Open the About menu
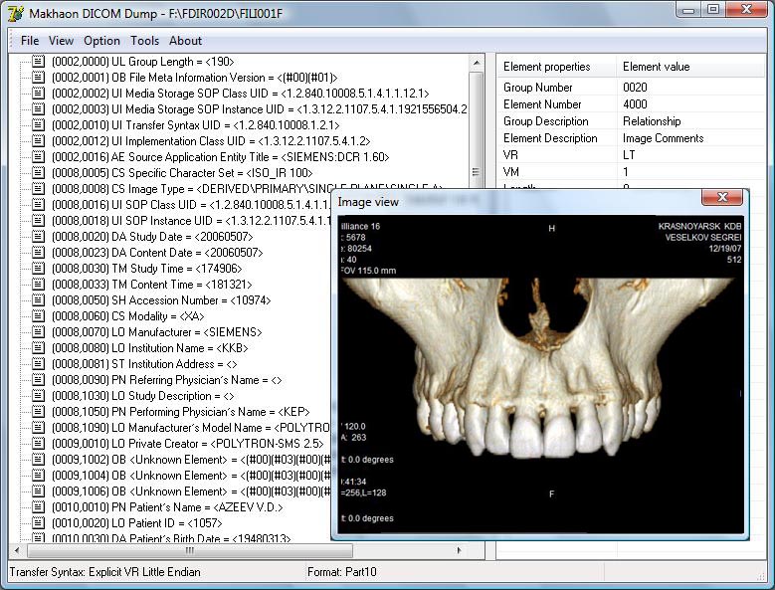This screenshot has width=775, height=590. pyautogui.click(x=185, y=41)
